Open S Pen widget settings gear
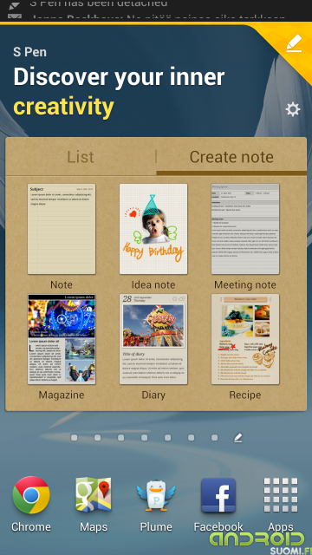Image resolution: width=312 pixels, height=555 pixels. (293, 109)
